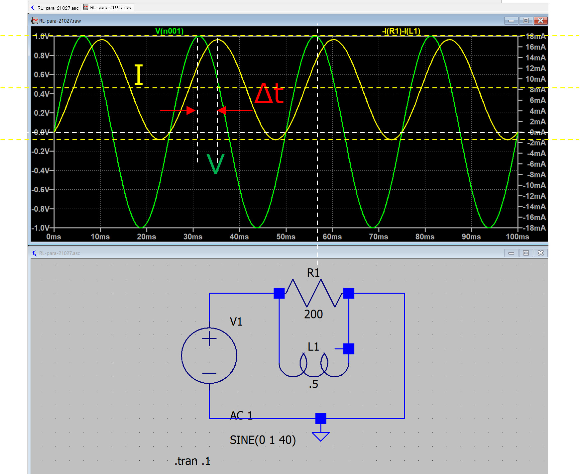The image size is (580, 474).
Task: Click the .tran .1 simulation directive
Action: [192, 461]
